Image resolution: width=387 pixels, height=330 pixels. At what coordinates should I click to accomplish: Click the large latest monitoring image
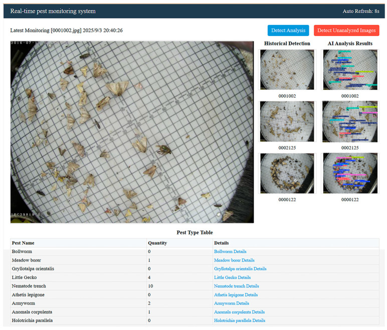(132, 132)
